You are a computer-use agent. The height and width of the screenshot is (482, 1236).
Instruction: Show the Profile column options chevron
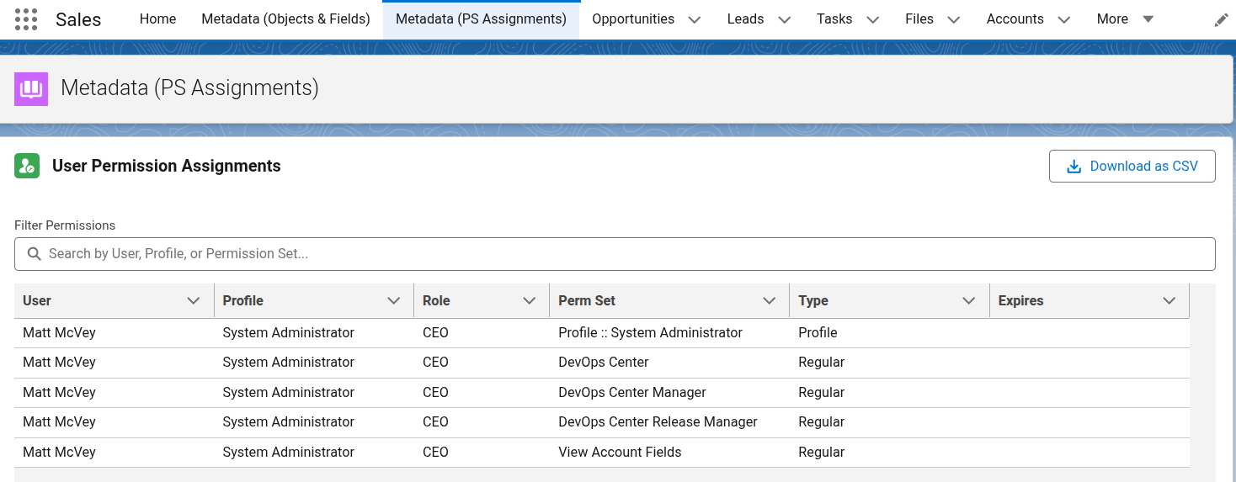[393, 301]
